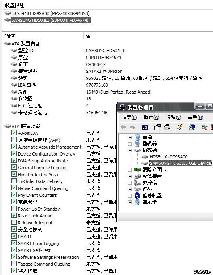The image size is (213, 275).
Task: Open the 檔案(F) menu
Action: click(129, 117)
